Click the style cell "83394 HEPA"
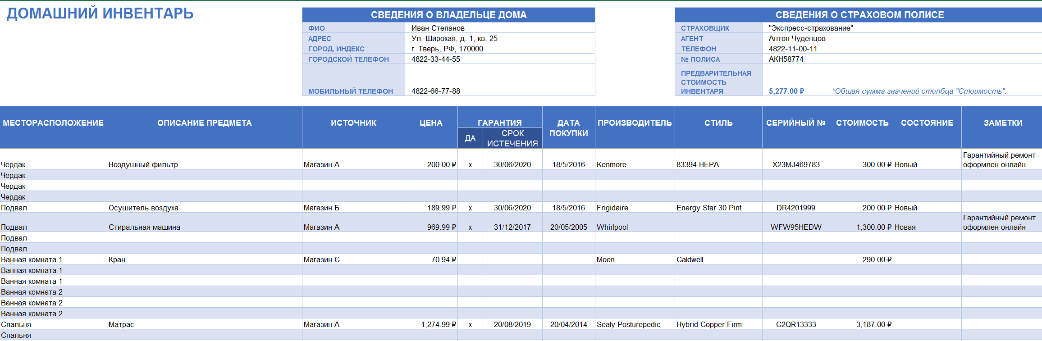Image resolution: width=1042 pixels, height=341 pixels. (x=718, y=159)
